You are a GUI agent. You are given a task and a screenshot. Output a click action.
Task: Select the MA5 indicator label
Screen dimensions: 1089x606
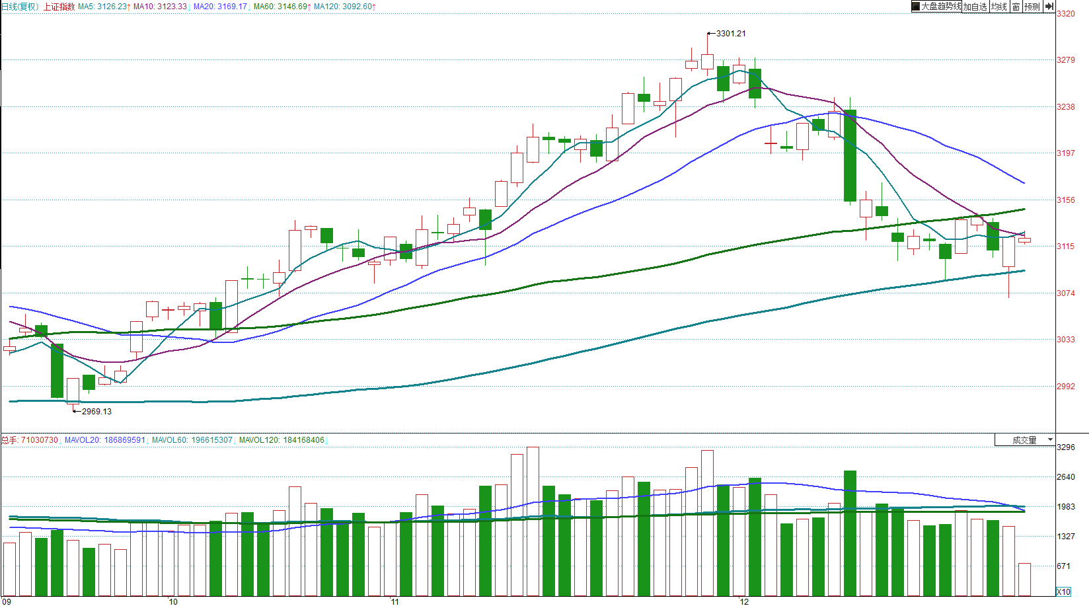(103, 7)
